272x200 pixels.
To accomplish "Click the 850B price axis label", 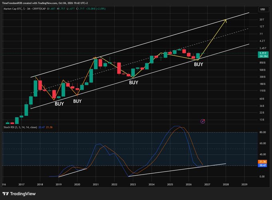I will (262, 63).
